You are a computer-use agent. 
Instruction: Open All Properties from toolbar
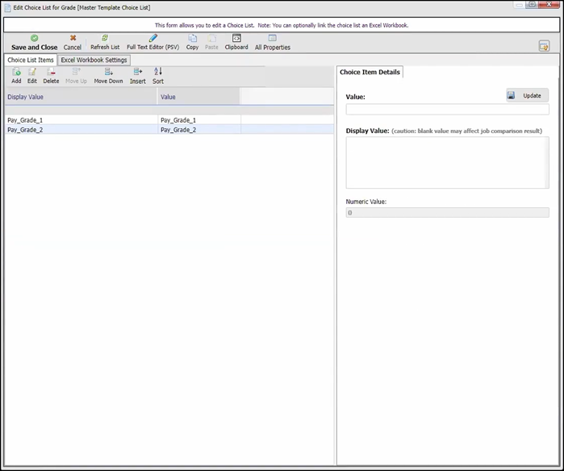[x=272, y=38]
